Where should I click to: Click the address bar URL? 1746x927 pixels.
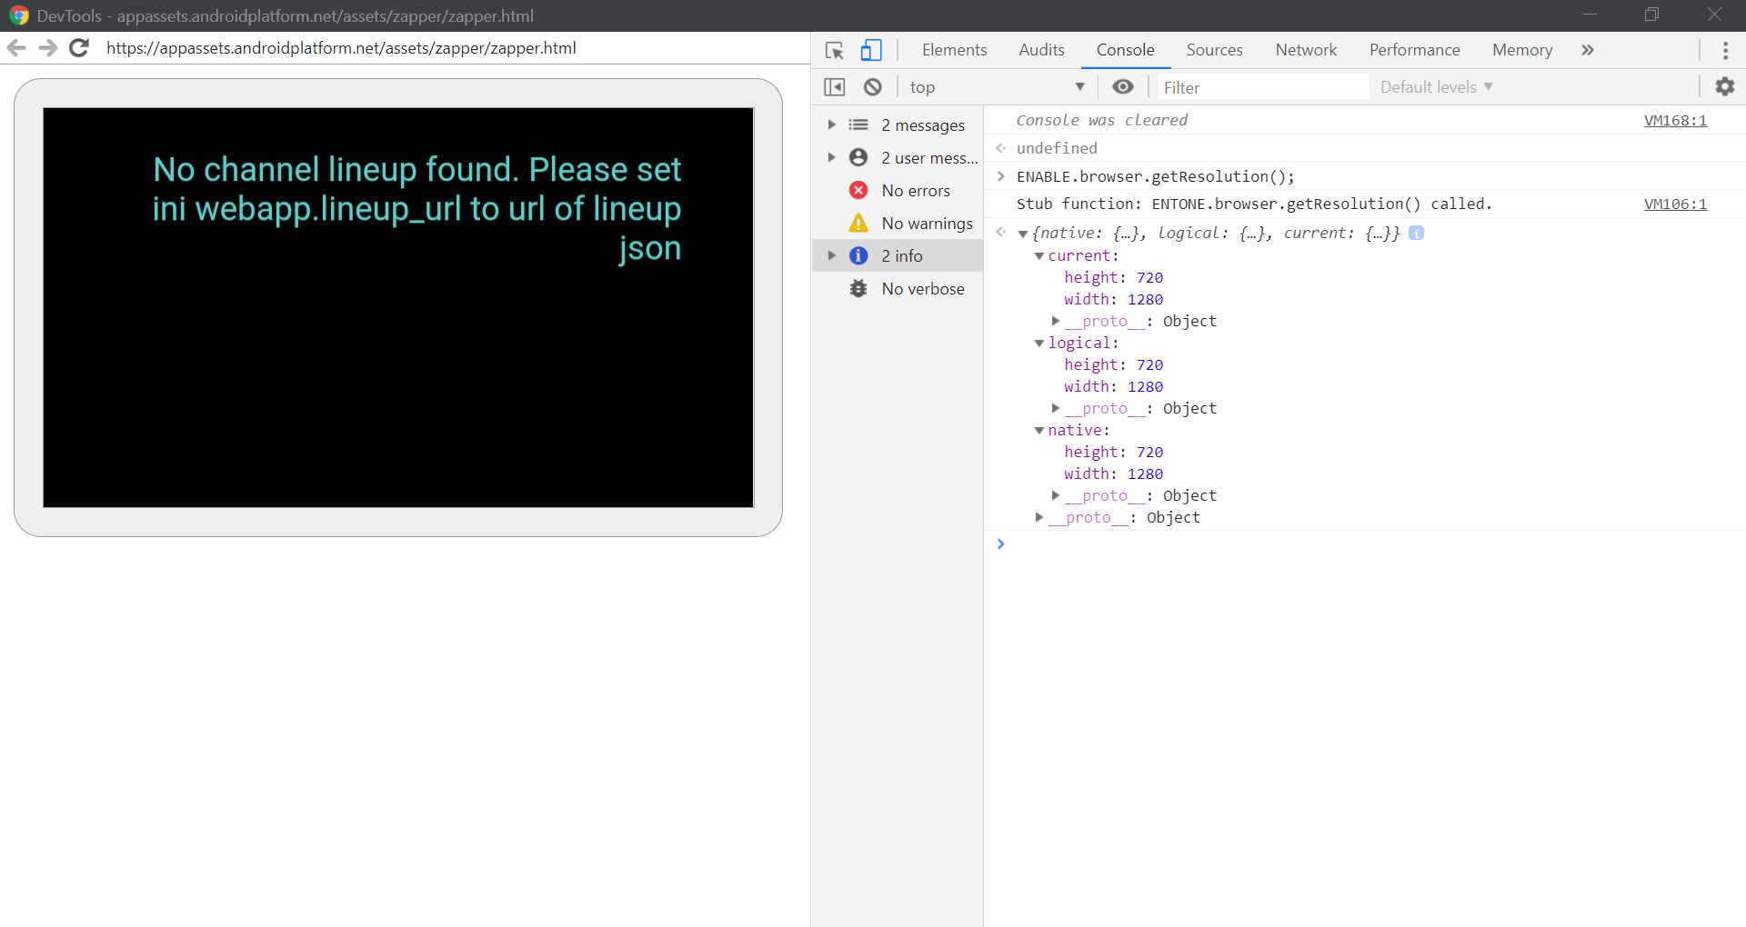click(x=341, y=48)
